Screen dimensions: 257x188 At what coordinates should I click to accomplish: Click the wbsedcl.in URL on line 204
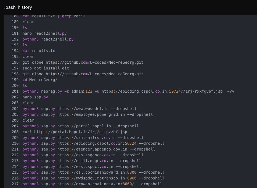[83, 109]
